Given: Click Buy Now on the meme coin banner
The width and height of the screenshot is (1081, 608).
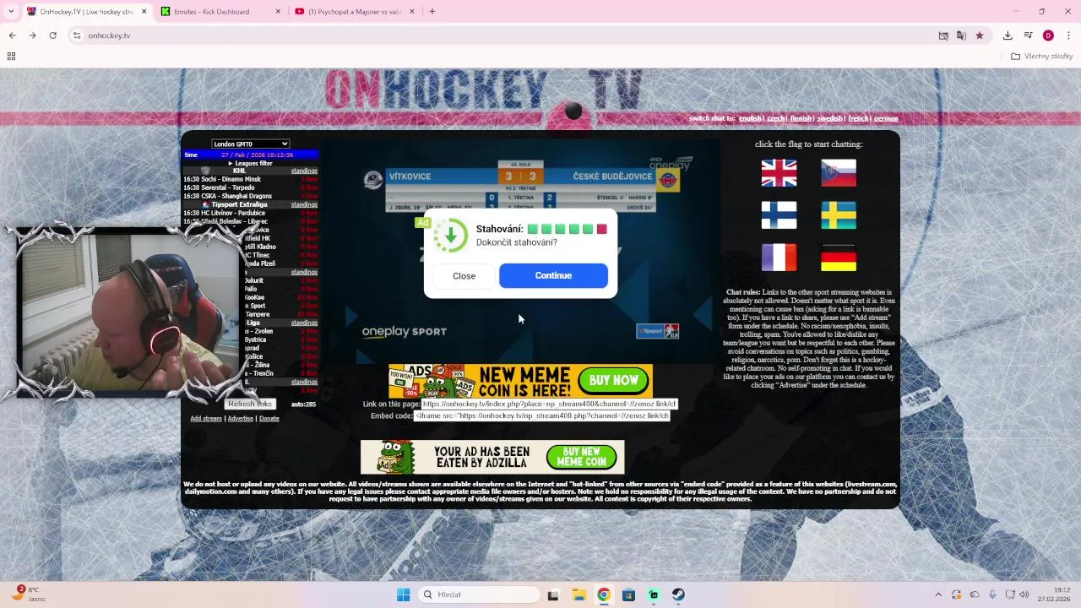Looking at the screenshot, I should click(x=614, y=381).
